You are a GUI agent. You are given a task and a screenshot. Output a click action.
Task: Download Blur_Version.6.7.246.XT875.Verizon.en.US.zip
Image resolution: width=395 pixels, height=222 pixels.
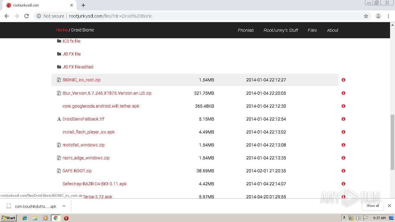107,93
